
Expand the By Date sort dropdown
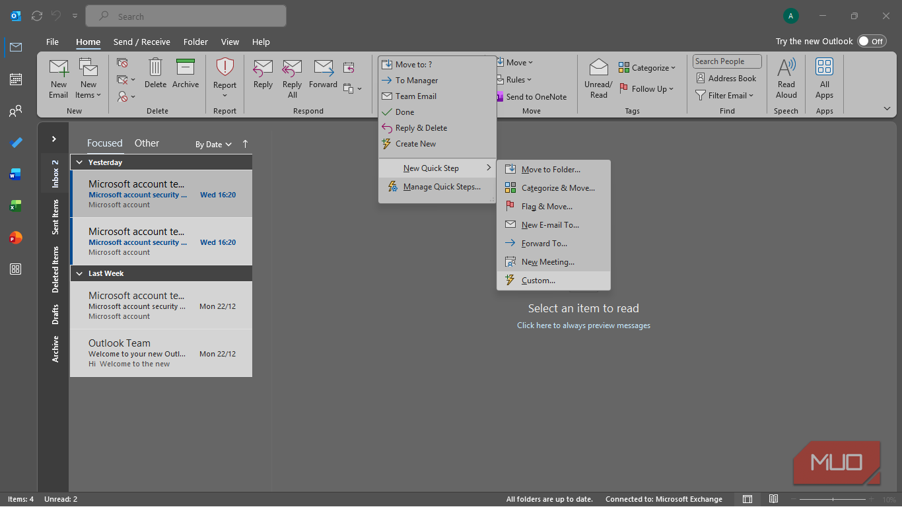pos(213,144)
